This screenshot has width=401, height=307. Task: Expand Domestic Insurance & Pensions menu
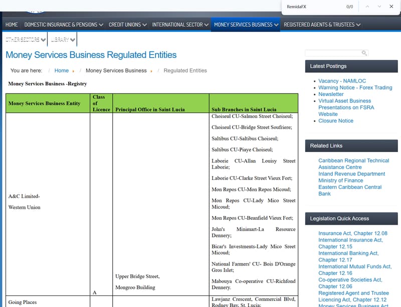point(64,24)
